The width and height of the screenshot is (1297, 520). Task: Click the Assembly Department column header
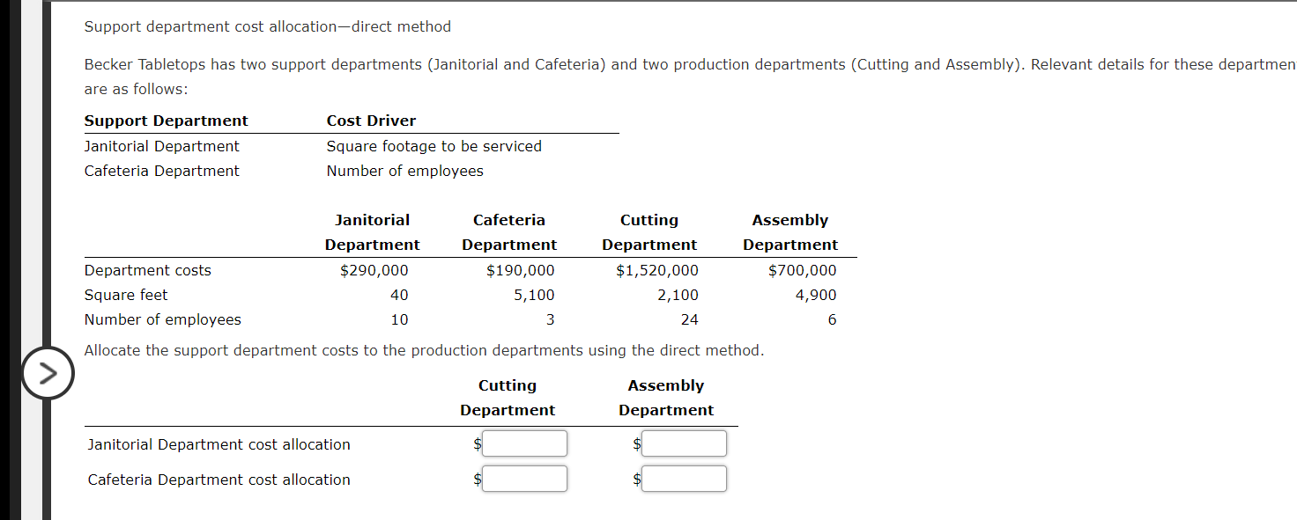tap(790, 231)
